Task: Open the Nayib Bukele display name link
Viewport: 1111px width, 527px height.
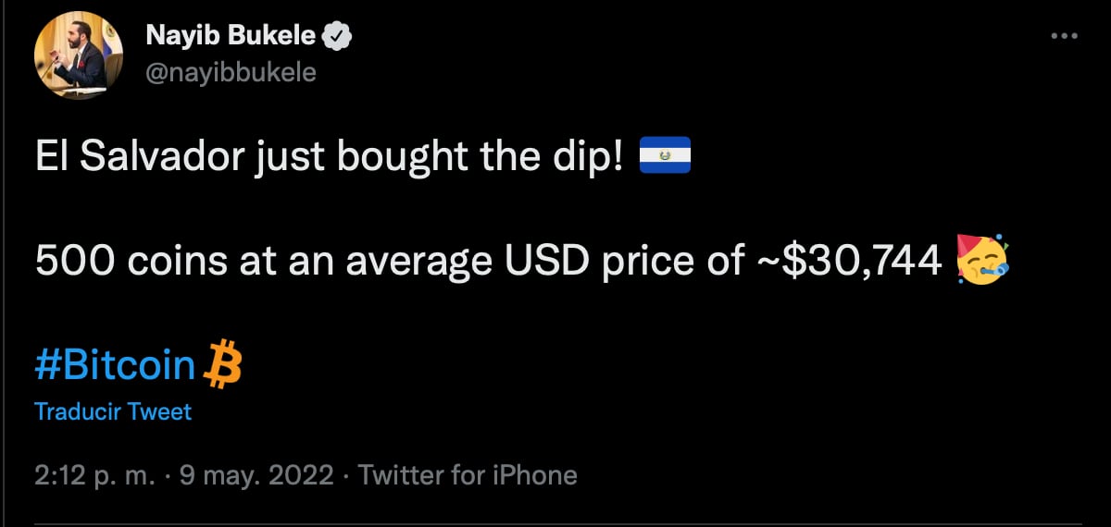Action: 231,37
